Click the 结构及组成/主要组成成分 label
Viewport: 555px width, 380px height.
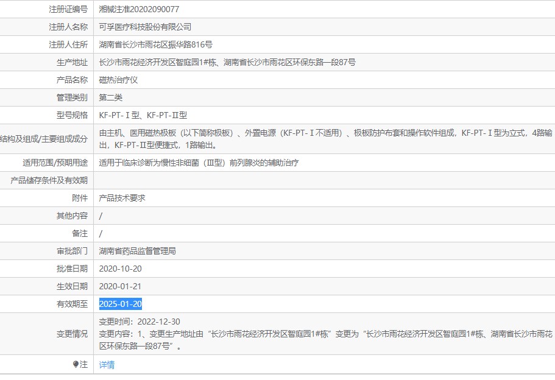coord(44,139)
